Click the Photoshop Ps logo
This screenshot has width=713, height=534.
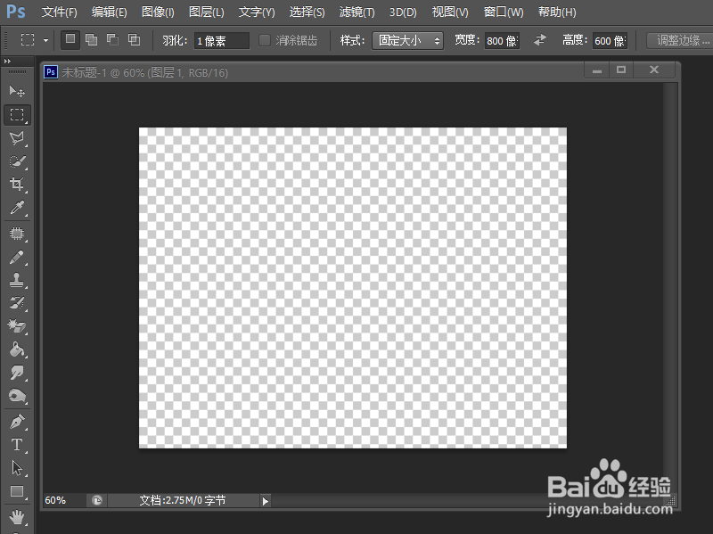coord(16,11)
